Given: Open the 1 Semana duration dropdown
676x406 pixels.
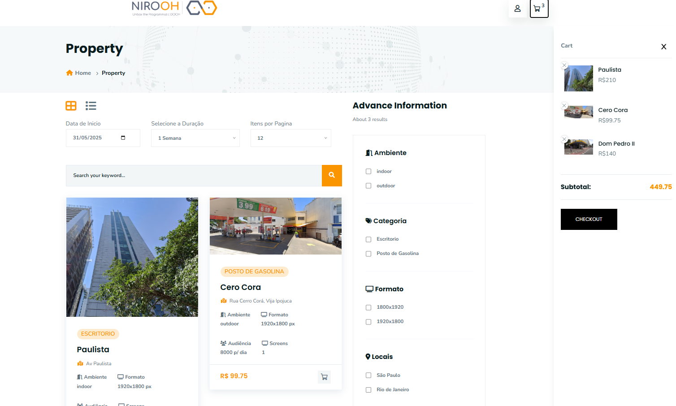Looking at the screenshot, I should coord(195,138).
